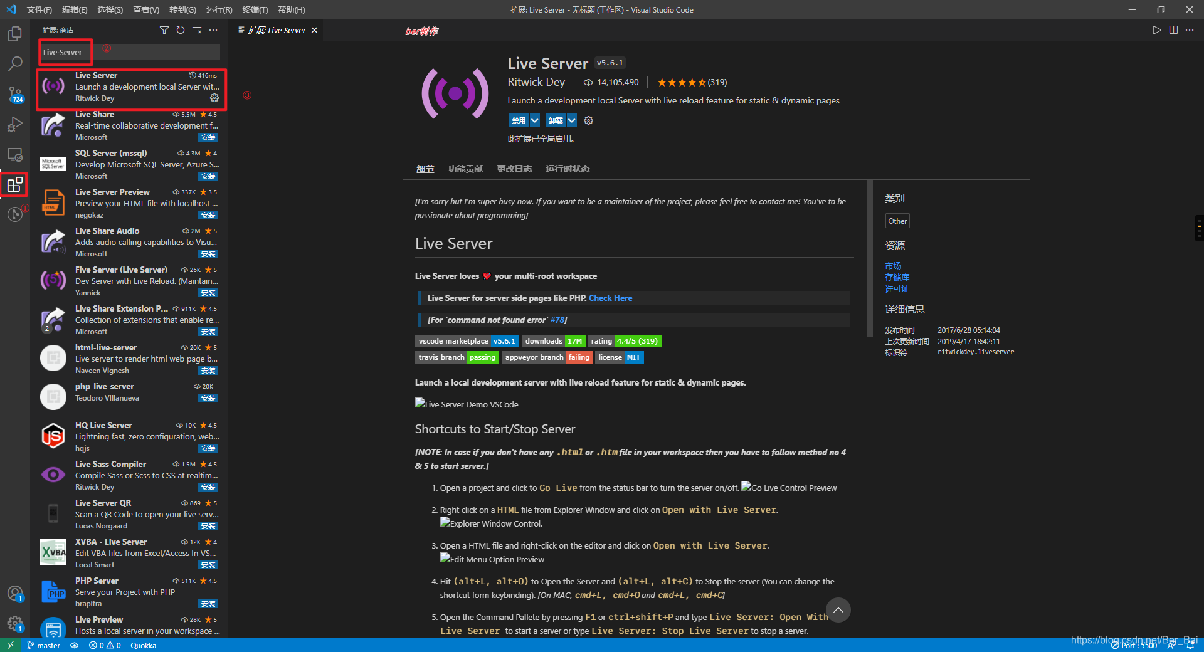Image resolution: width=1204 pixels, height=652 pixels.
Task: Switch to the 更改日志 tab
Action: click(x=514, y=169)
